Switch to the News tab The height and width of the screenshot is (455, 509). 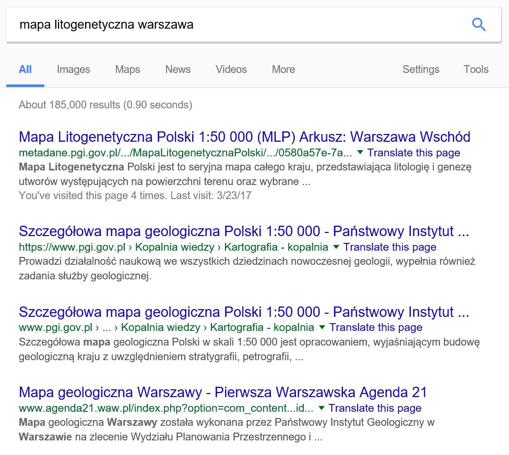[178, 69]
